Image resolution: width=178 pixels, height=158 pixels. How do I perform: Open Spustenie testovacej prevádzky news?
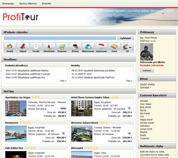point(99,70)
